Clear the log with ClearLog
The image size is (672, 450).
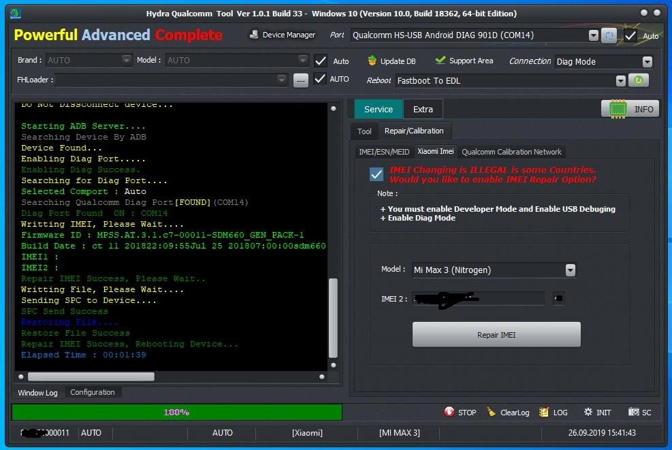coord(509,413)
